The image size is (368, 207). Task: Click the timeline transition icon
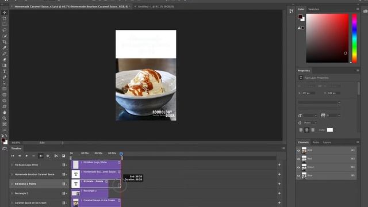64,156
